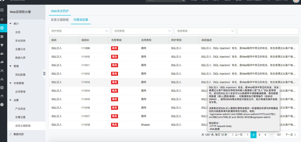Select the Web攻击防护 tab

pos(60,11)
